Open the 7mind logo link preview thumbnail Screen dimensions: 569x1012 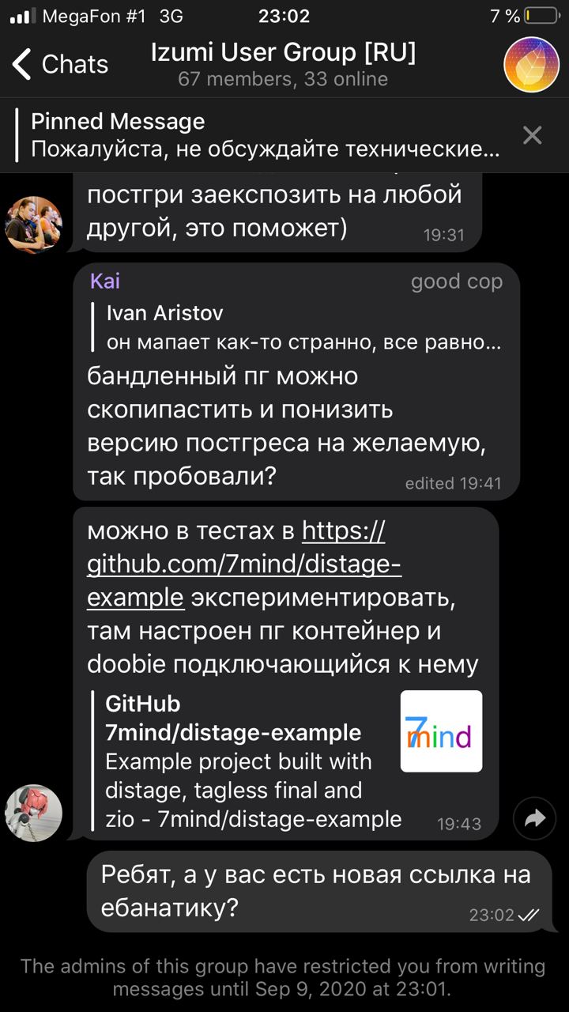click(x=441, y=731)
